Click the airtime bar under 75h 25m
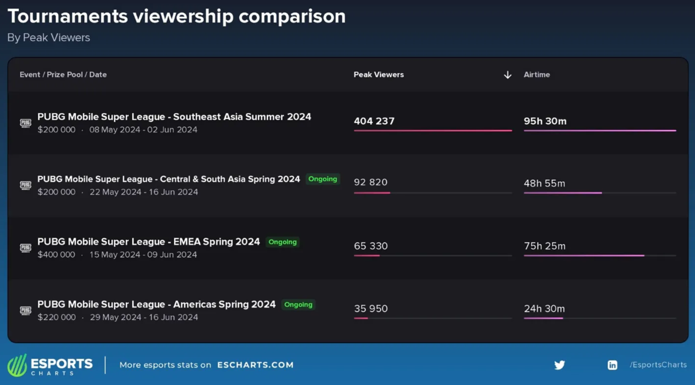The image size is (695, 385). [600, 255]
